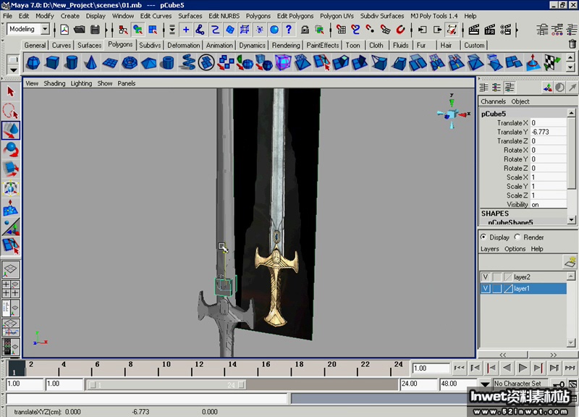The height and width of the screenshot is (417, 579).
Task: Pick the Select tool arrow in the toolbox
Action: [x=10, y=91]
